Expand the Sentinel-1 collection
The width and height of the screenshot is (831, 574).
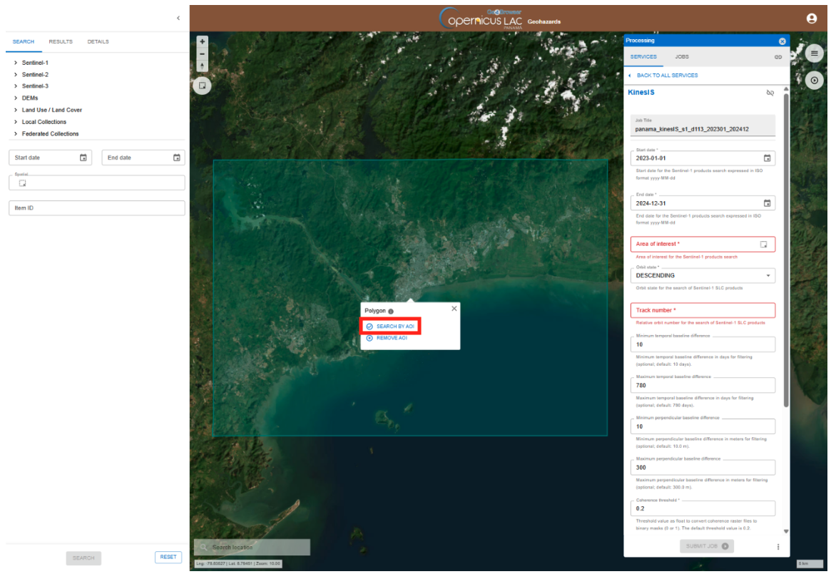[x=16, y=63]
